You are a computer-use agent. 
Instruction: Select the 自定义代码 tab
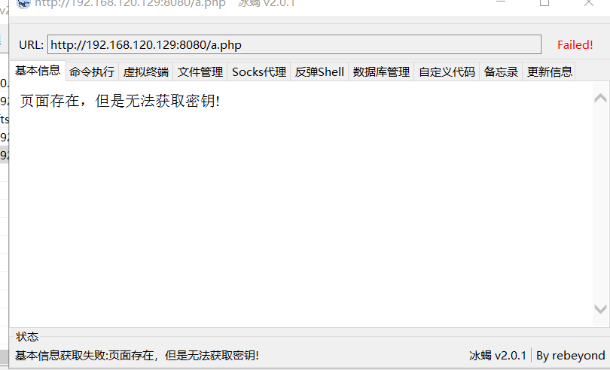click(447, 72)
